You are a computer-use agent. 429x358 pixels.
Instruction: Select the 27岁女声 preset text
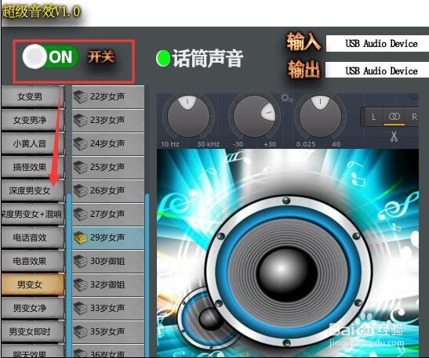[x=107, y=214]
